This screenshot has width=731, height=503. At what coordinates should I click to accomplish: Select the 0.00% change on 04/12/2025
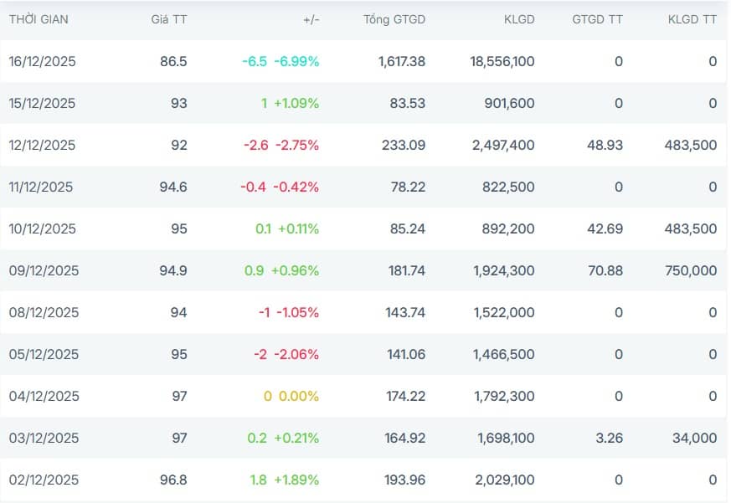coord(301,396)
